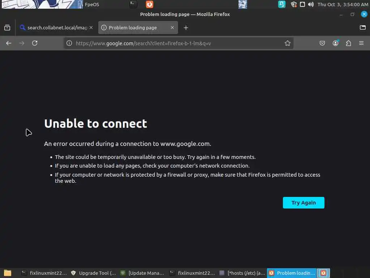Open the Firefox account menu
This screenshot has height=278, width=370.
[335, 43]
